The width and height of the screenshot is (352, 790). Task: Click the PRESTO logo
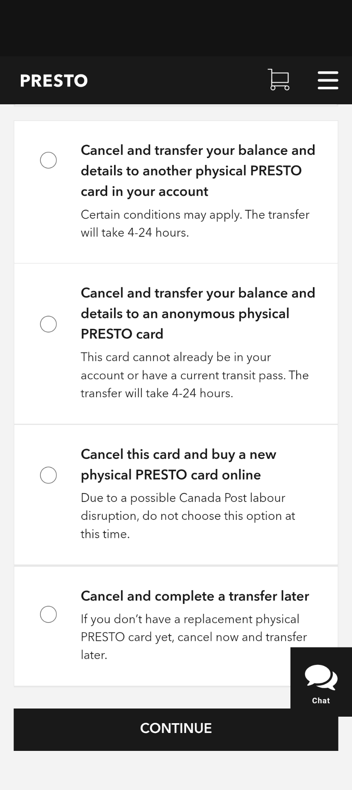coord(54,81)
